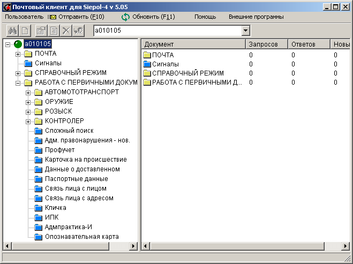The height and width of the screenshot is (264, 353).
Task: Select Данные о доставленном tree item
Action: (82, 169)
